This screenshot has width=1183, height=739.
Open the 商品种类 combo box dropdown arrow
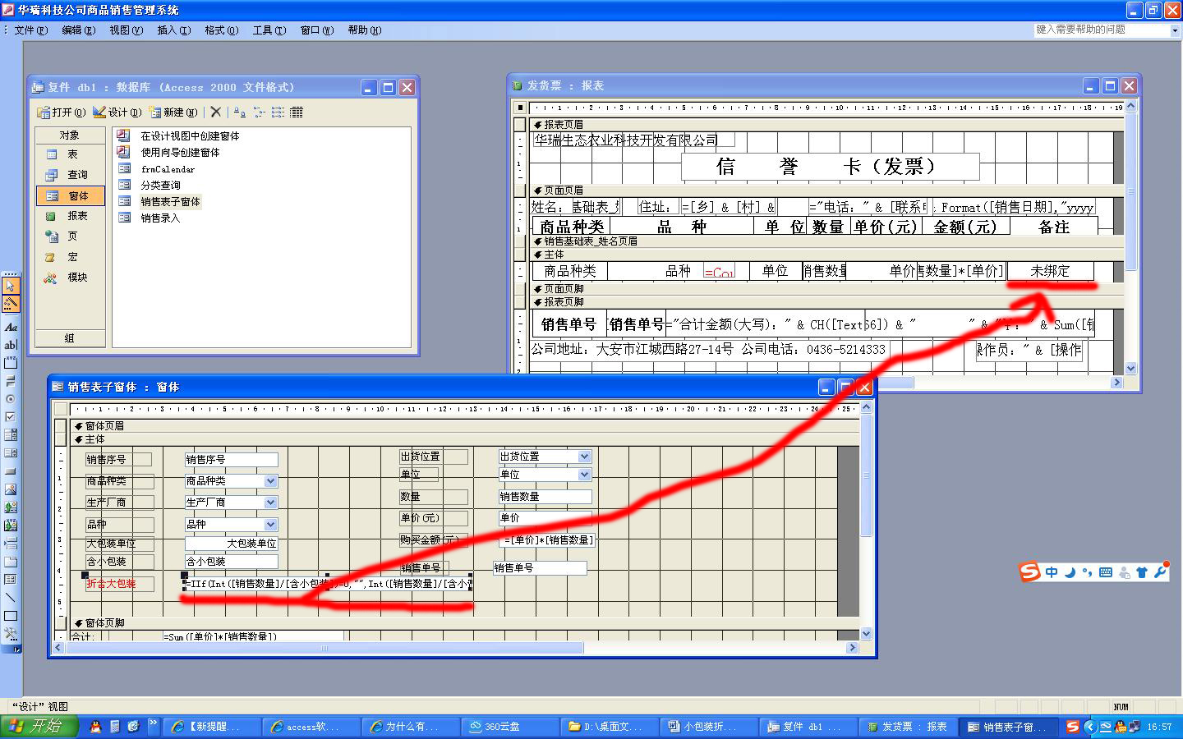click(270, 481)
